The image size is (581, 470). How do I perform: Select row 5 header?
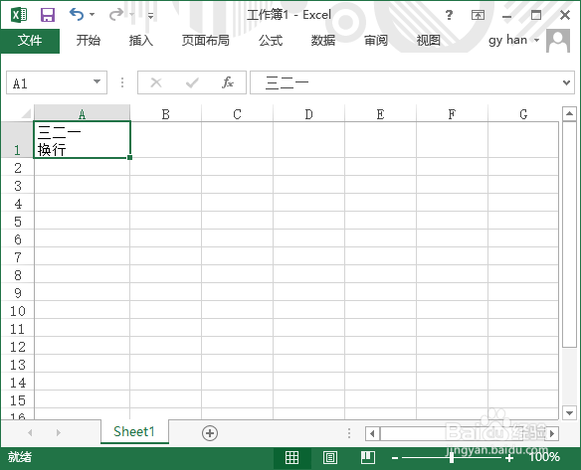(17, 222)
